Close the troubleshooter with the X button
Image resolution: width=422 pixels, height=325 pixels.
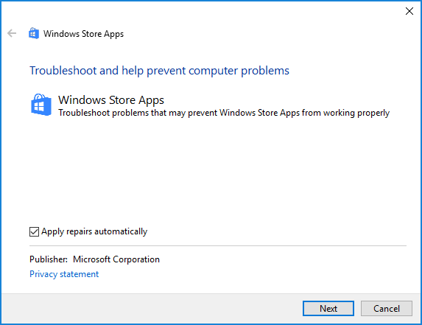pos(409,11)
